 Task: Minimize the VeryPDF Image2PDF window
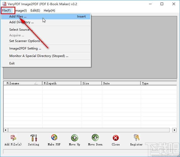(x=150, y=4)
